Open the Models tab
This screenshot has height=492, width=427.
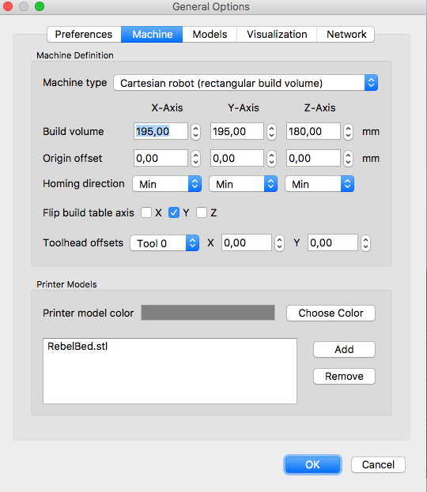(210, 34)
